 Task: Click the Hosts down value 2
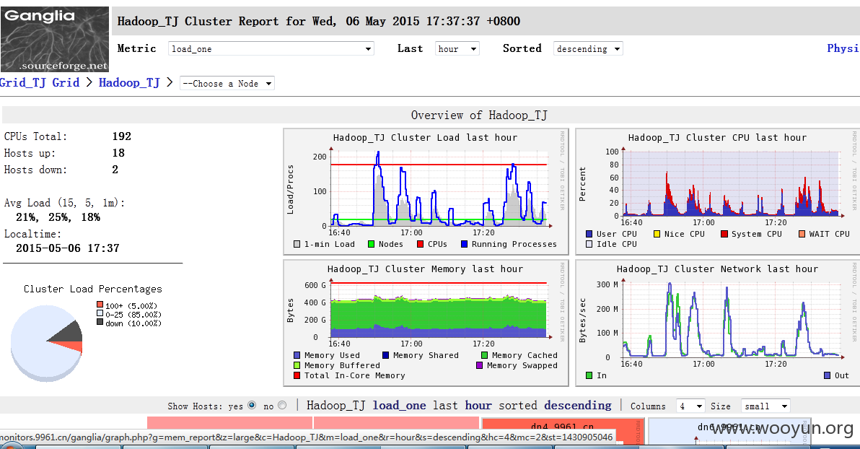click(115, 169)
